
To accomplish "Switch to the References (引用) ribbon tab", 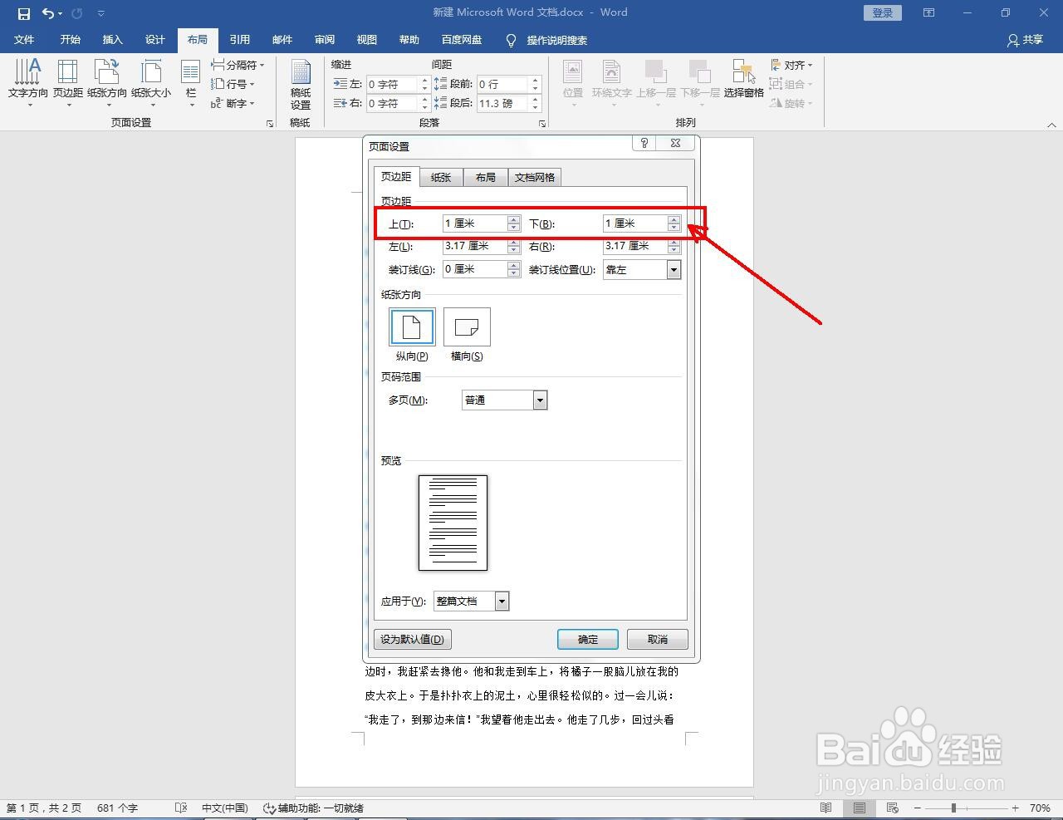I will 240,40.
